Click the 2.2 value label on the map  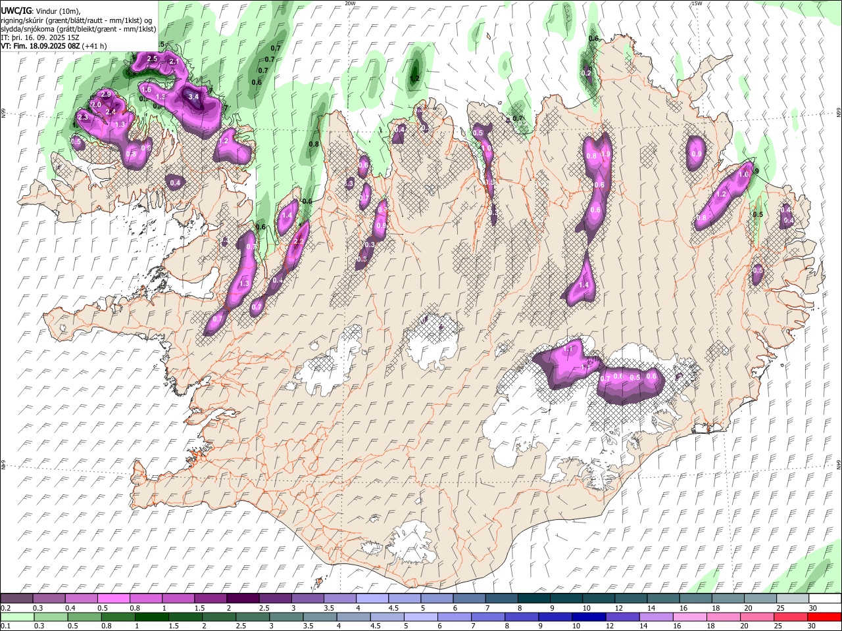pos(298,242)
